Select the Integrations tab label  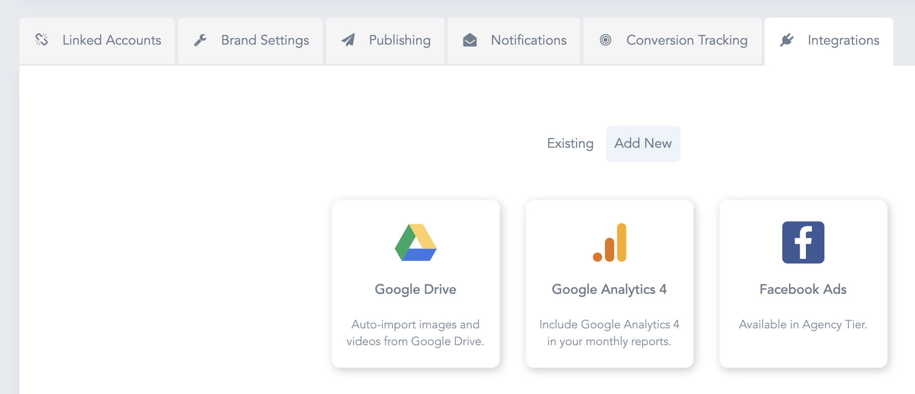tap(843, 40)
